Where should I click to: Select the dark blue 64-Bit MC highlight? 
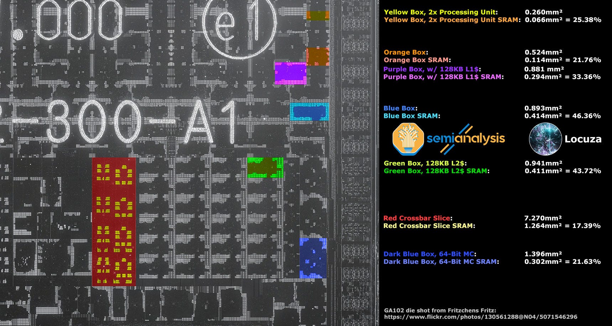tap(313, 257)
